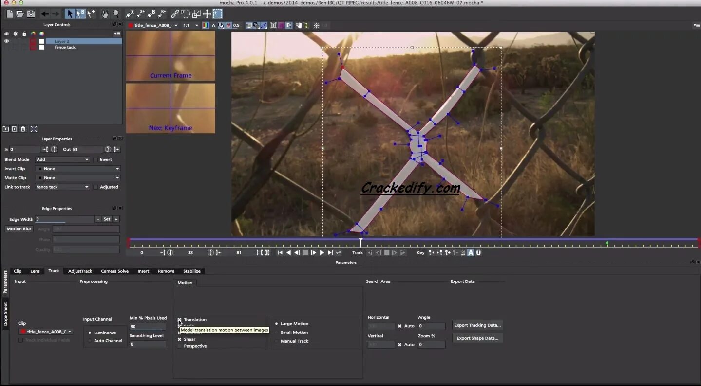The image size is (701, 386).
Task: Select the Small Motion radio button
Action: 277,333
